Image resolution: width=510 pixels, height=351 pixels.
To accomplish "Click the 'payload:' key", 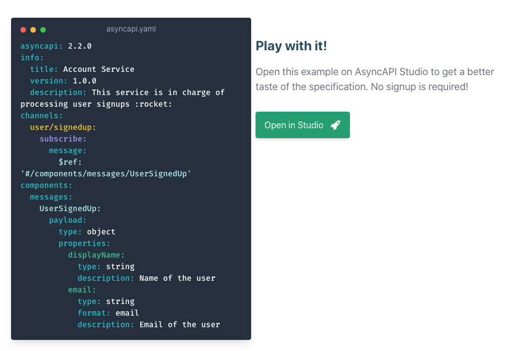I will tap(68, 220).
